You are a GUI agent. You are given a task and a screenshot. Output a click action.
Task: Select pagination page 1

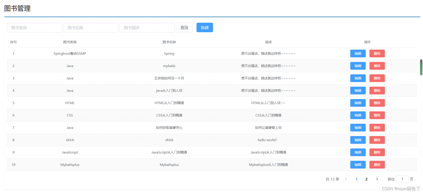357,179
